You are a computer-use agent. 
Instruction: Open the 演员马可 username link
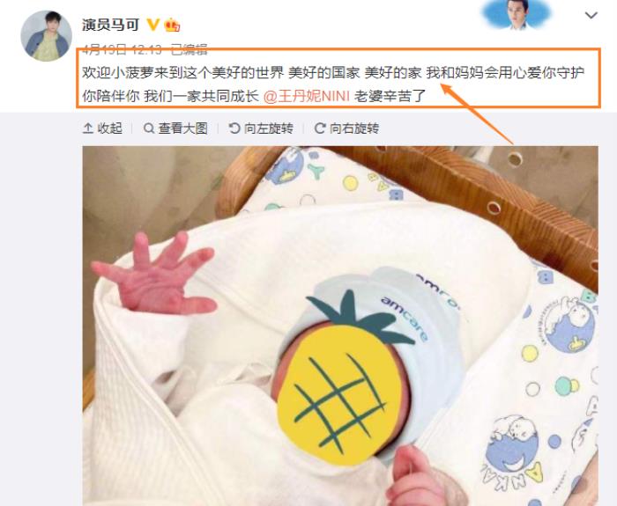click(x=110, y=25)
